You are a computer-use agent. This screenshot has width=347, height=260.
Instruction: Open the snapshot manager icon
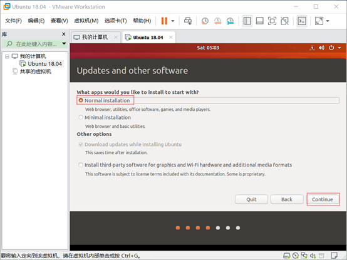click(x=230, y=21)
